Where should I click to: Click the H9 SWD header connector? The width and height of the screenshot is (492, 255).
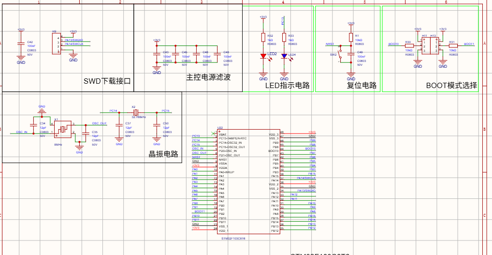tap(57, 44)
